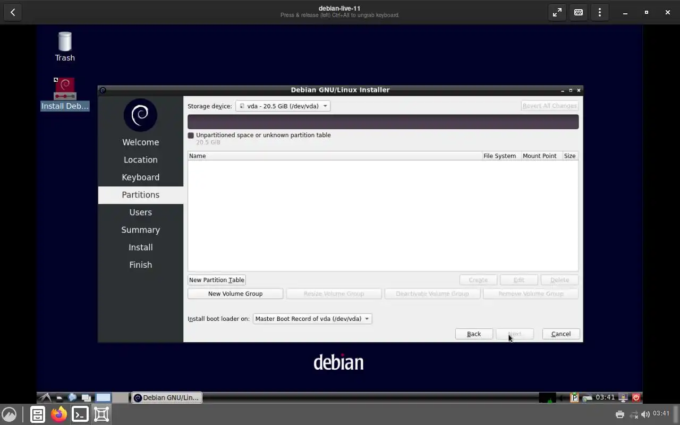This screenshot has width=680, height=425.
Task: Go to the Welcome step in sidebar
Action: (141, 142)
